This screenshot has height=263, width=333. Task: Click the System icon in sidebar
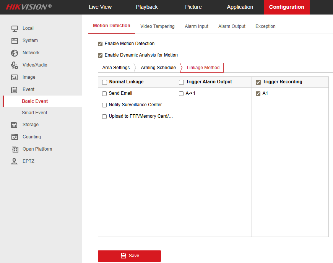15,41
